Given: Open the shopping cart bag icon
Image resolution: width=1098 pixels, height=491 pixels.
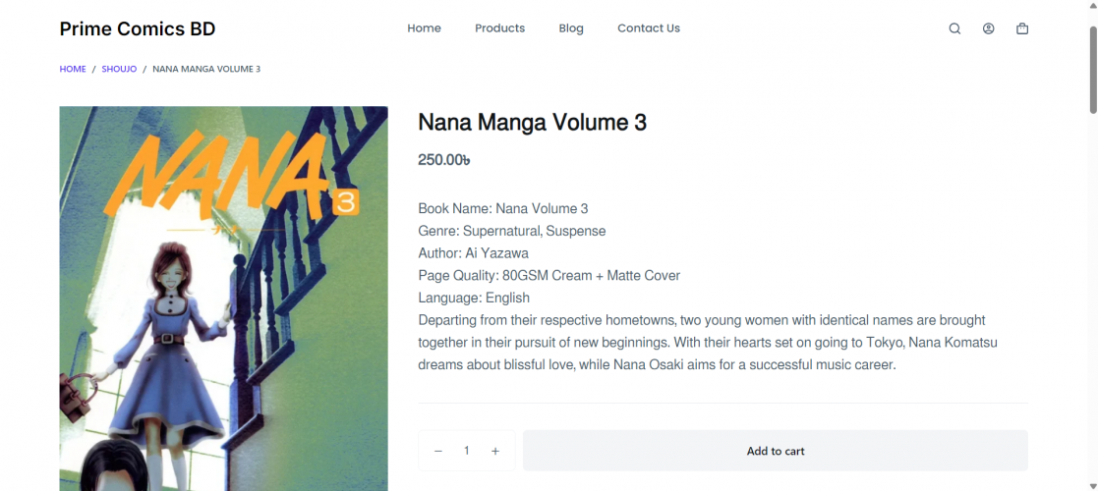Looking at the screenshot, I should [1022, 28].
